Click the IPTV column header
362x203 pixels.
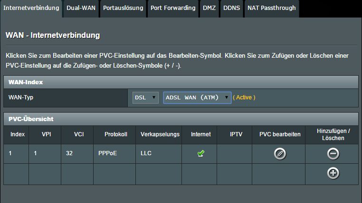pos(236,134)
